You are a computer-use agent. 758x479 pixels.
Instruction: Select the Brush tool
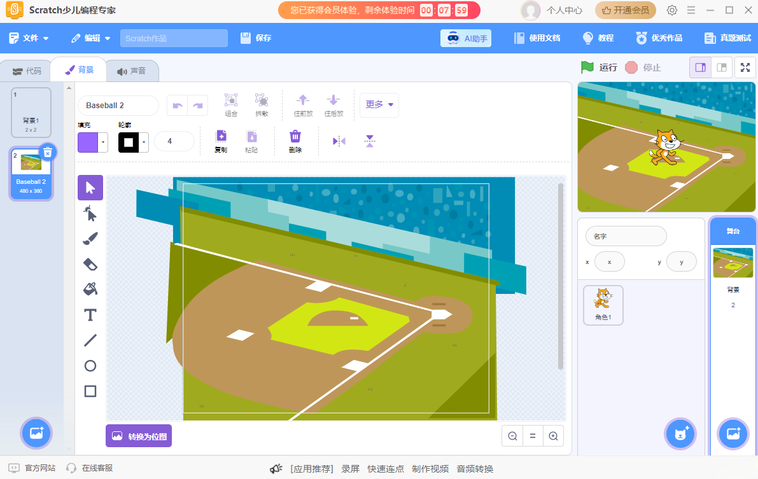[x=90, y=239]
